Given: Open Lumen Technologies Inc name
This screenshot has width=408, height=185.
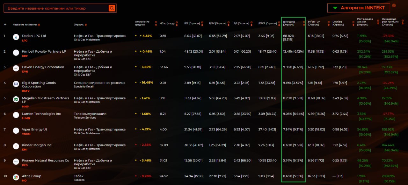Looking at the screenshot, I should (41, 114).
